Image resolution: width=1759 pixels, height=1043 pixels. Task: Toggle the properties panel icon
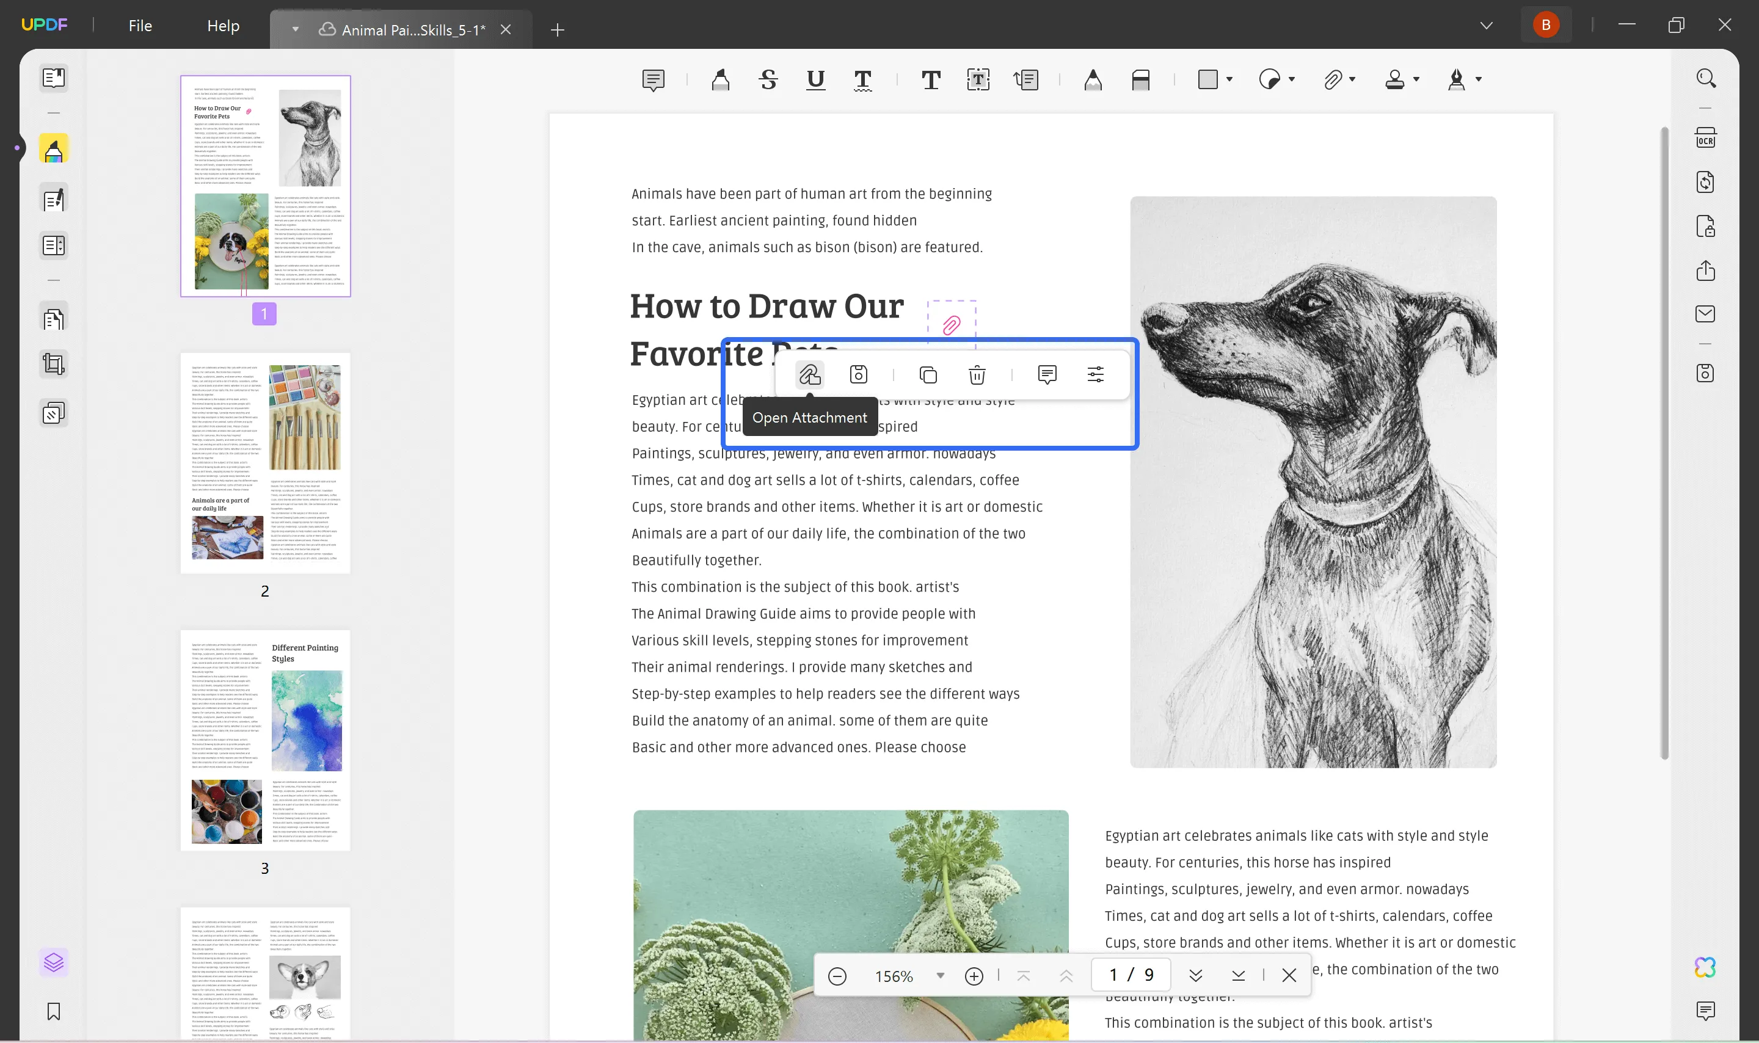coord(1096,374)
